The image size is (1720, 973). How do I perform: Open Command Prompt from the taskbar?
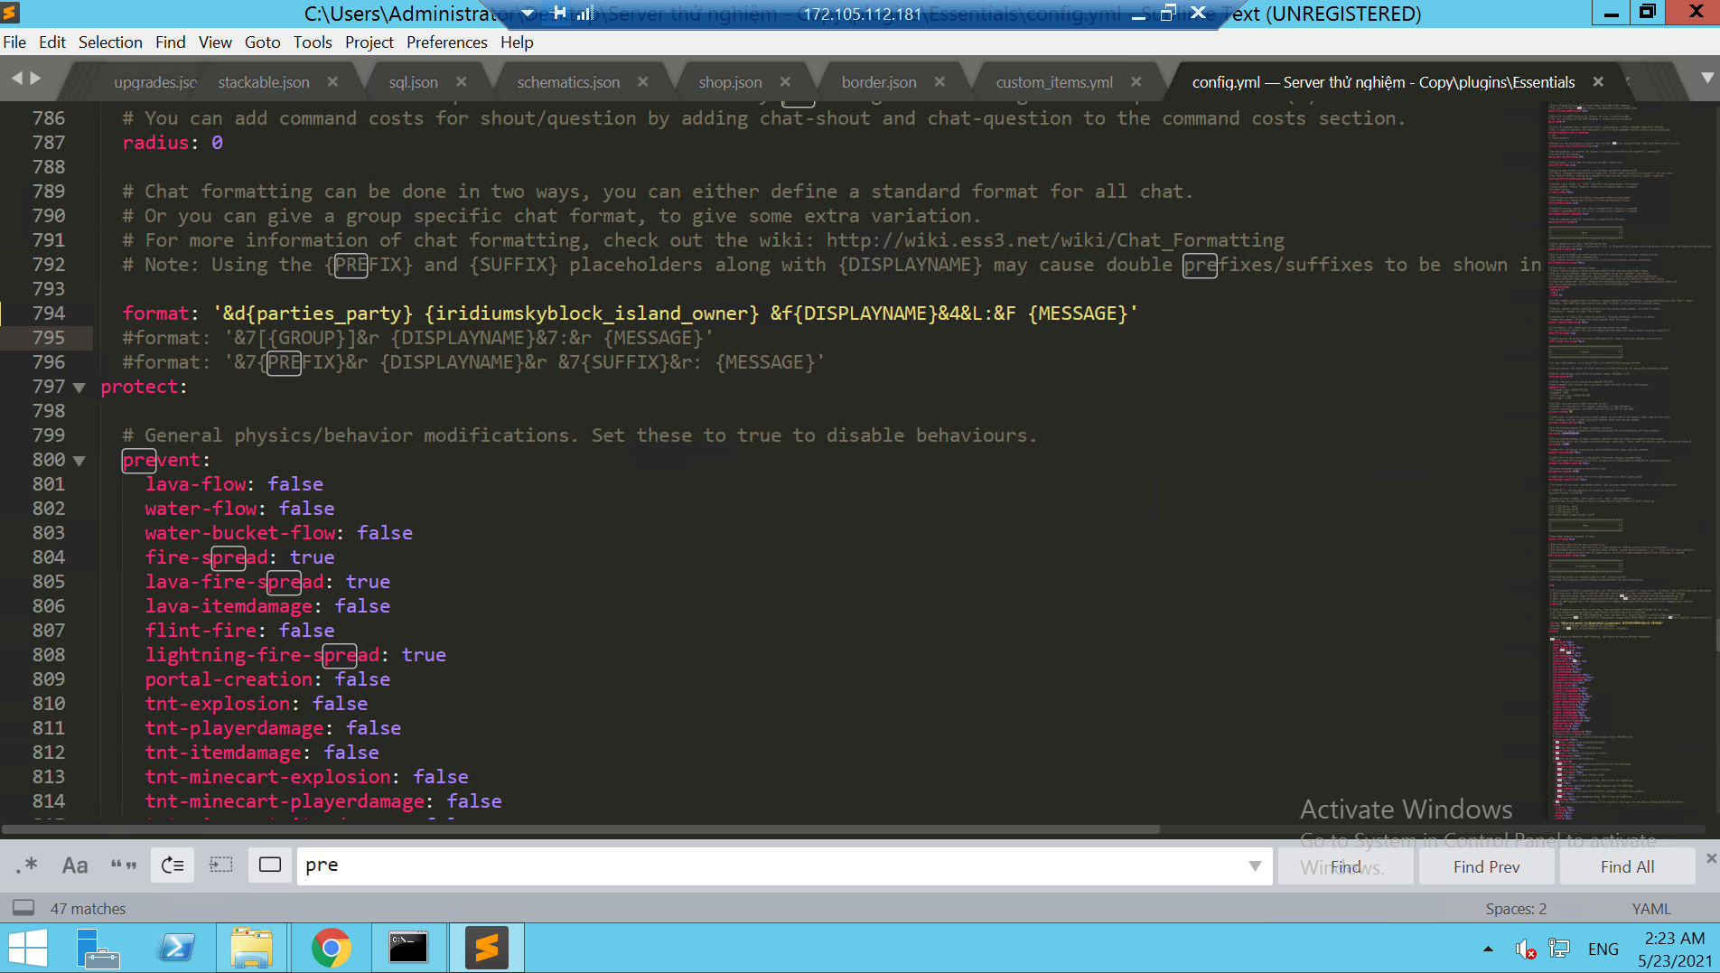(x=408, y=949)
